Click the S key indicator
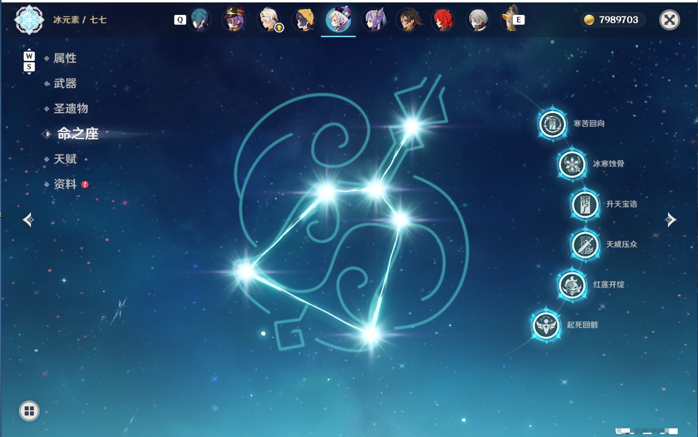This screenshot has height=437, width=698. click(29, 67)
